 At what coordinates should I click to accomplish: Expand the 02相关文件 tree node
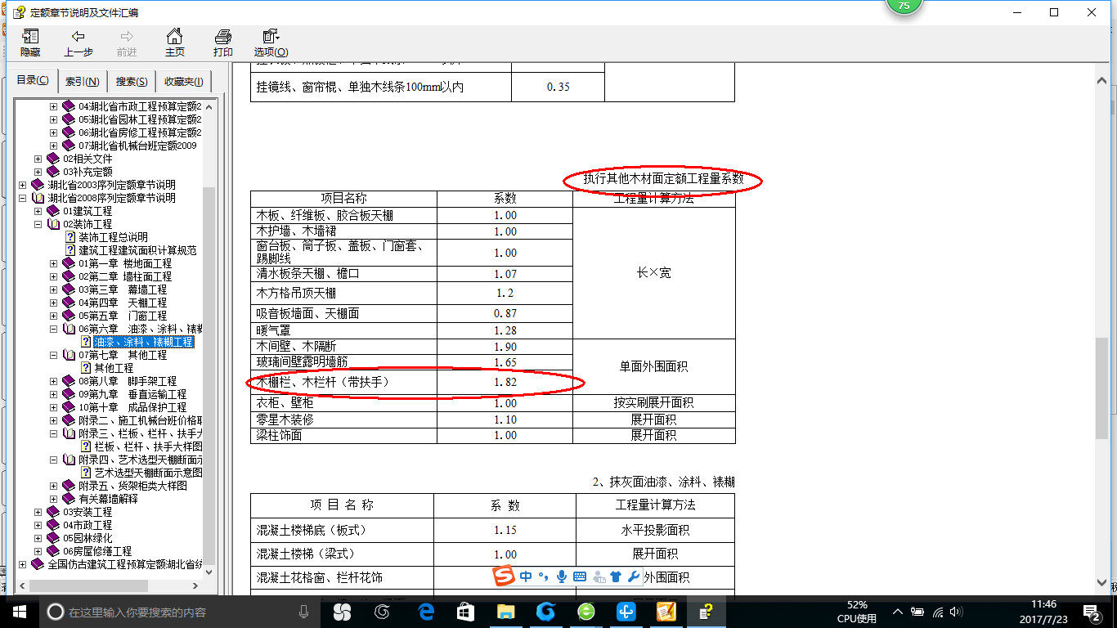38,159
